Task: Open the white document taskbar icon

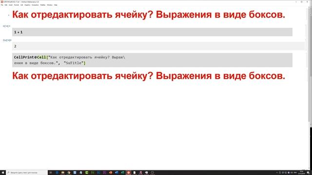Action: [x=135, y=173]
